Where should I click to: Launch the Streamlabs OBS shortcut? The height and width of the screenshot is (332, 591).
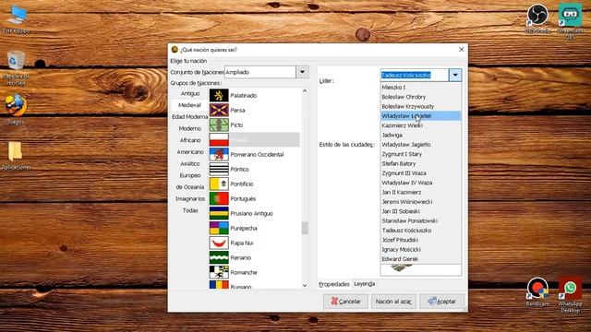570,20
